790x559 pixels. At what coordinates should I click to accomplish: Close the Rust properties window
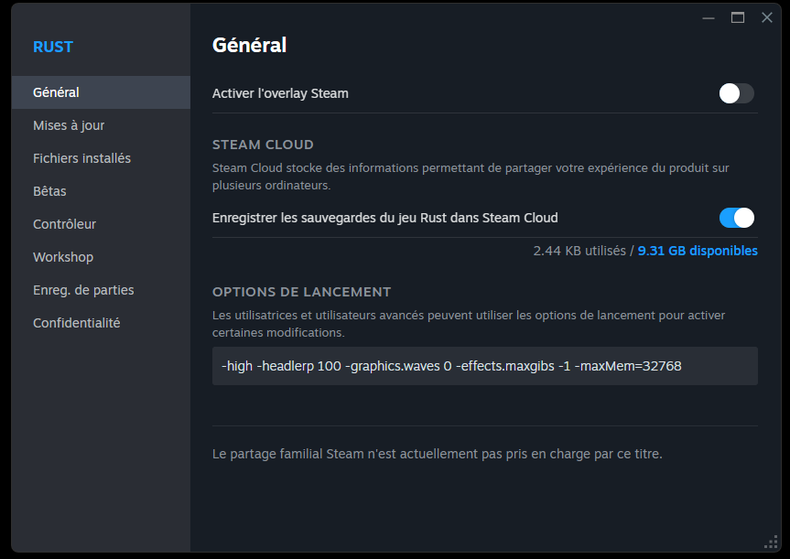point(767,17)
